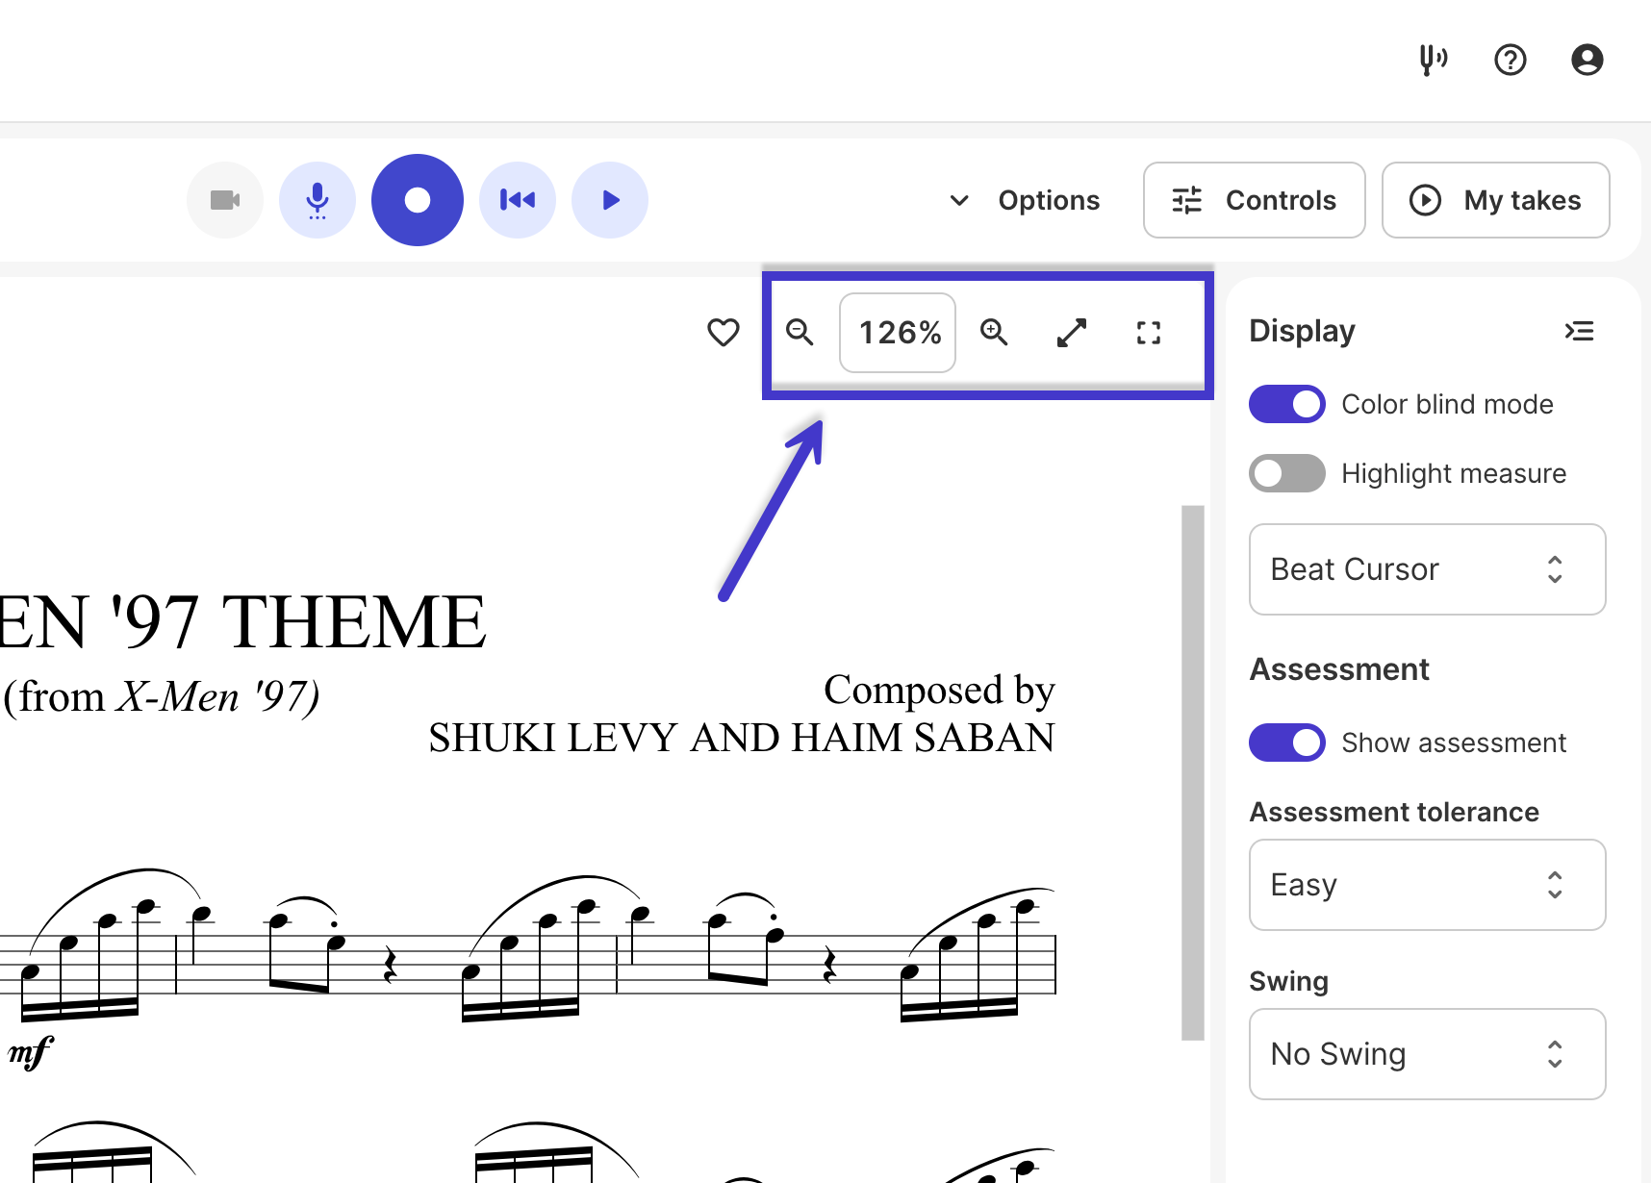Screen dimensions: 1651x1183
Task: Add score to favorites with heart icon
Action: pyautogui.click(x=724, y=333)
